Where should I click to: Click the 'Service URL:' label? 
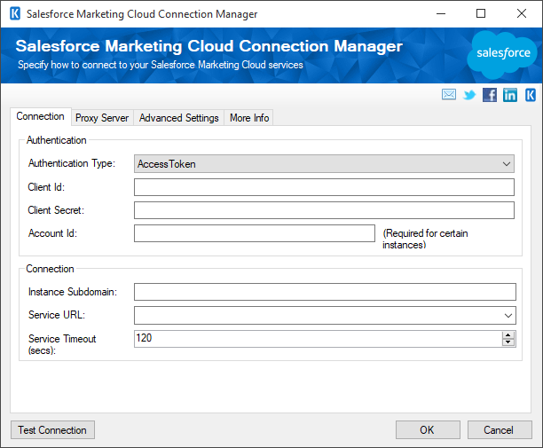[57, 315]
